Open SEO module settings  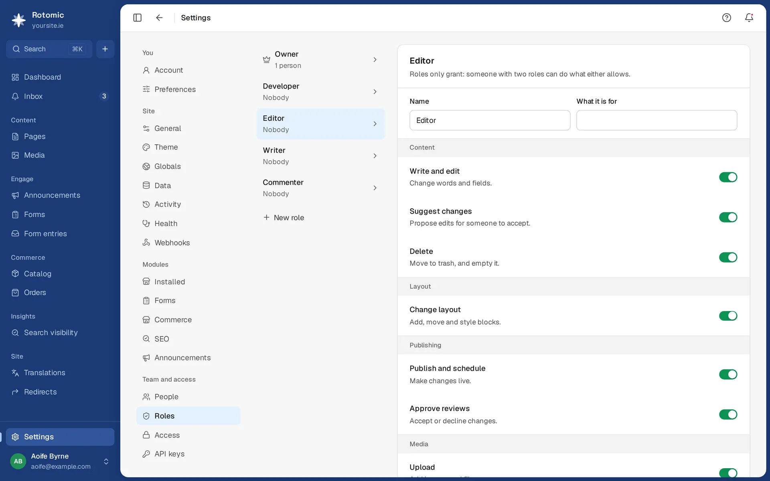click(188, 339)
